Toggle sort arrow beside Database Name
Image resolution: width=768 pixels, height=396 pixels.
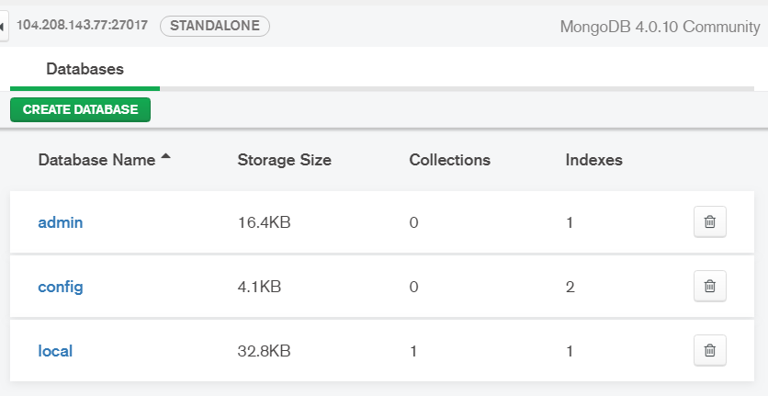pos(165,157)
